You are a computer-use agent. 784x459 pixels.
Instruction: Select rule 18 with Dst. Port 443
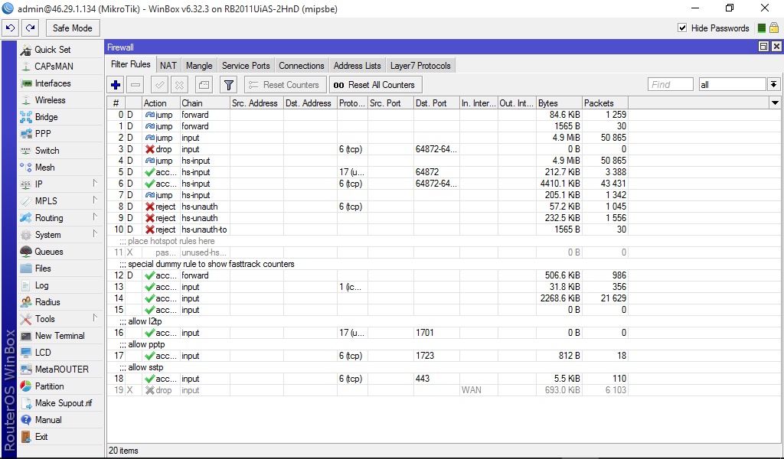(367, 379)
